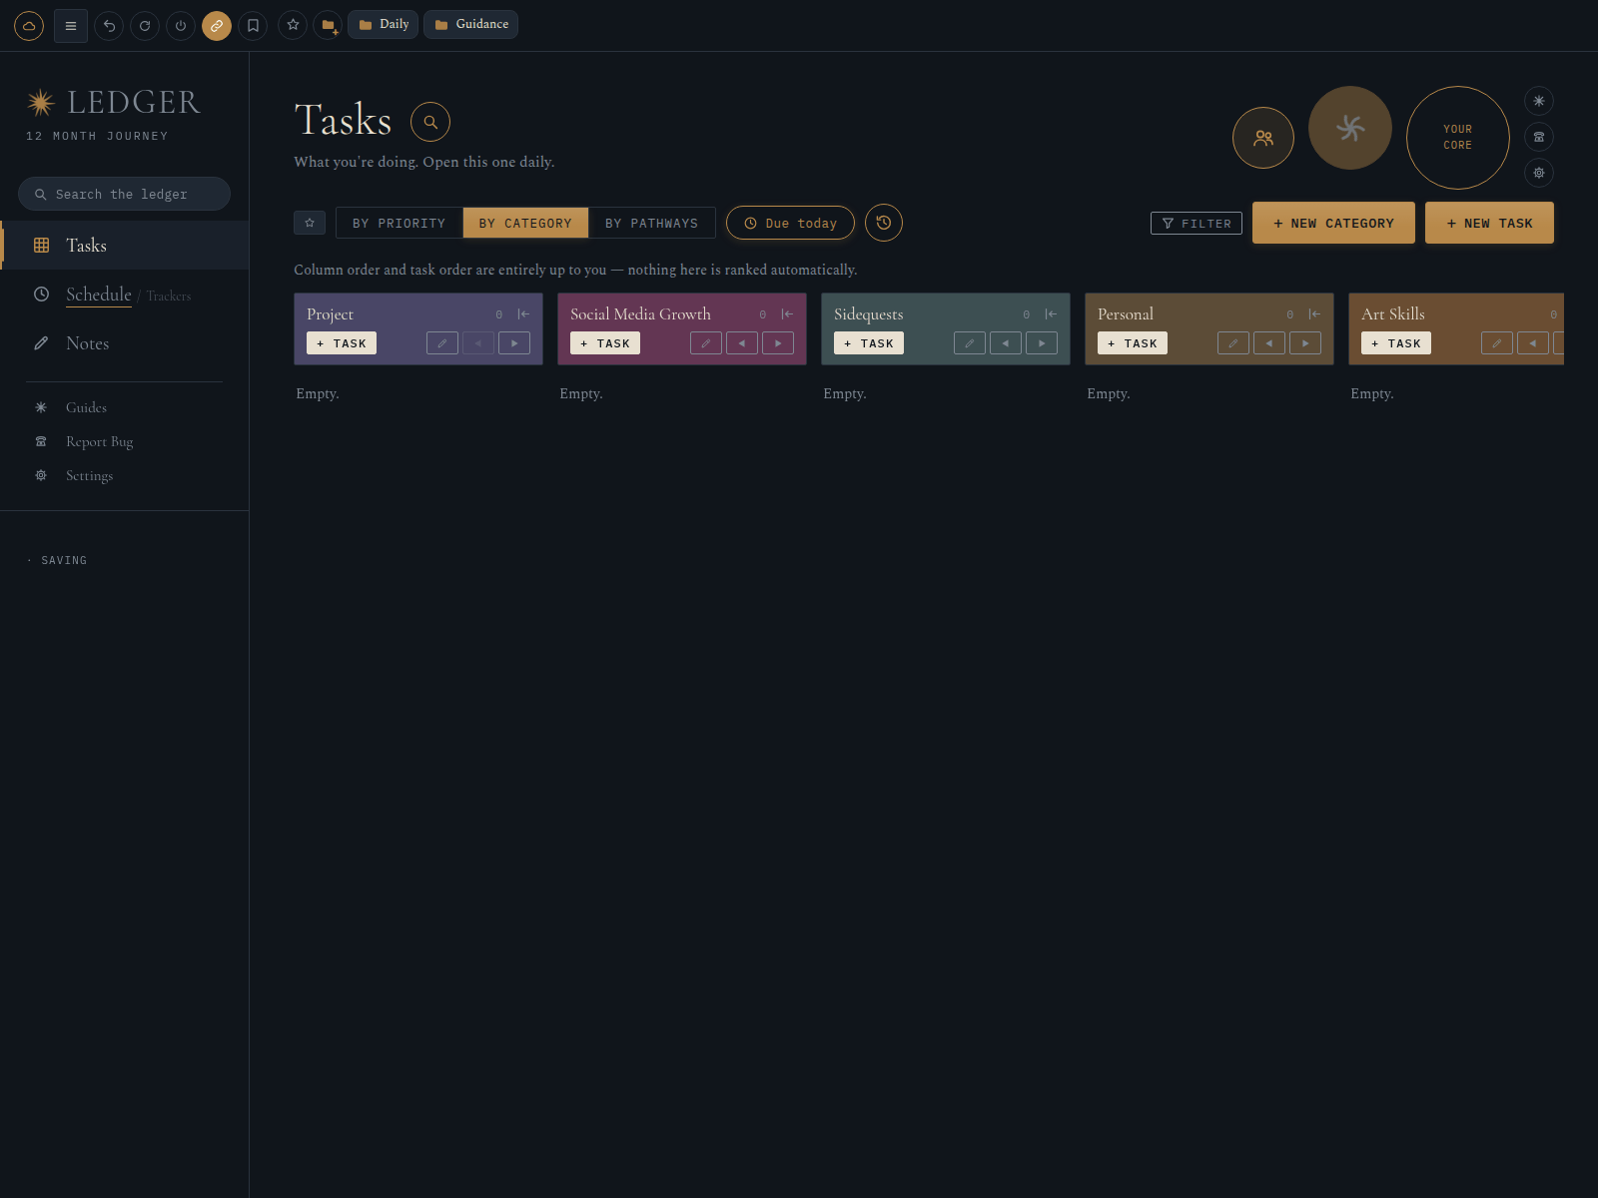Click the people icon circle
Image resolution: width=1598 pixels, height=1198 pixels.
click(x=1263, y=138)
